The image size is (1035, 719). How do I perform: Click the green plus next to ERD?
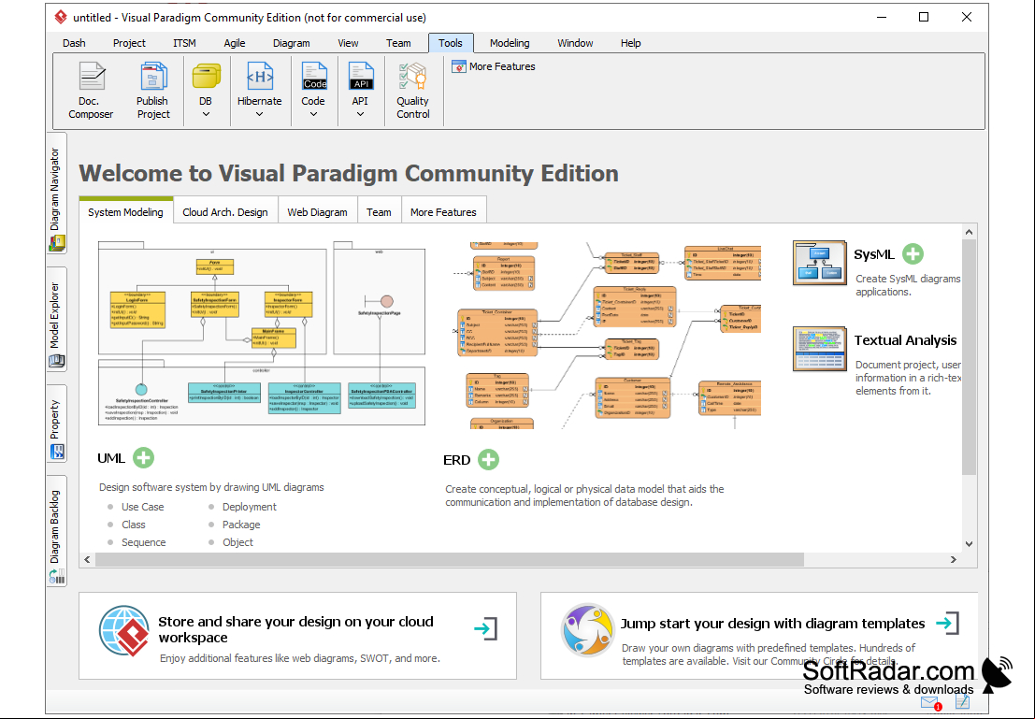488,459
